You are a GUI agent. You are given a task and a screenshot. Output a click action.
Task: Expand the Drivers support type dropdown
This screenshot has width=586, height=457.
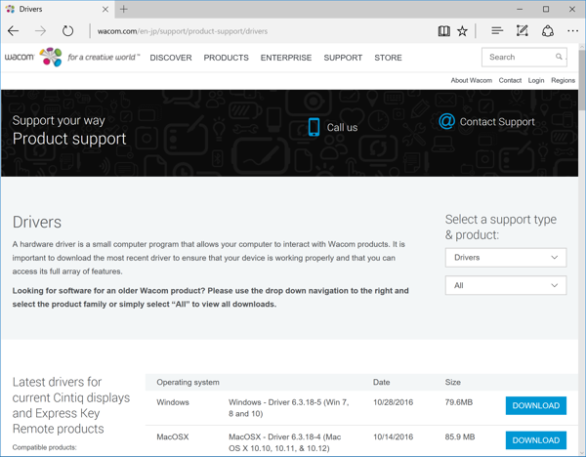506,258
